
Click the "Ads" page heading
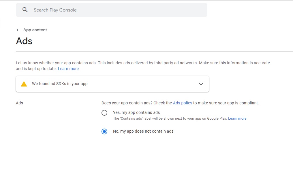coord(24,41)
